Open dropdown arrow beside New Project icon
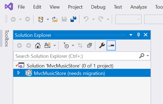Viewport: 163px width, 104px height. click(x=48, y=19)
